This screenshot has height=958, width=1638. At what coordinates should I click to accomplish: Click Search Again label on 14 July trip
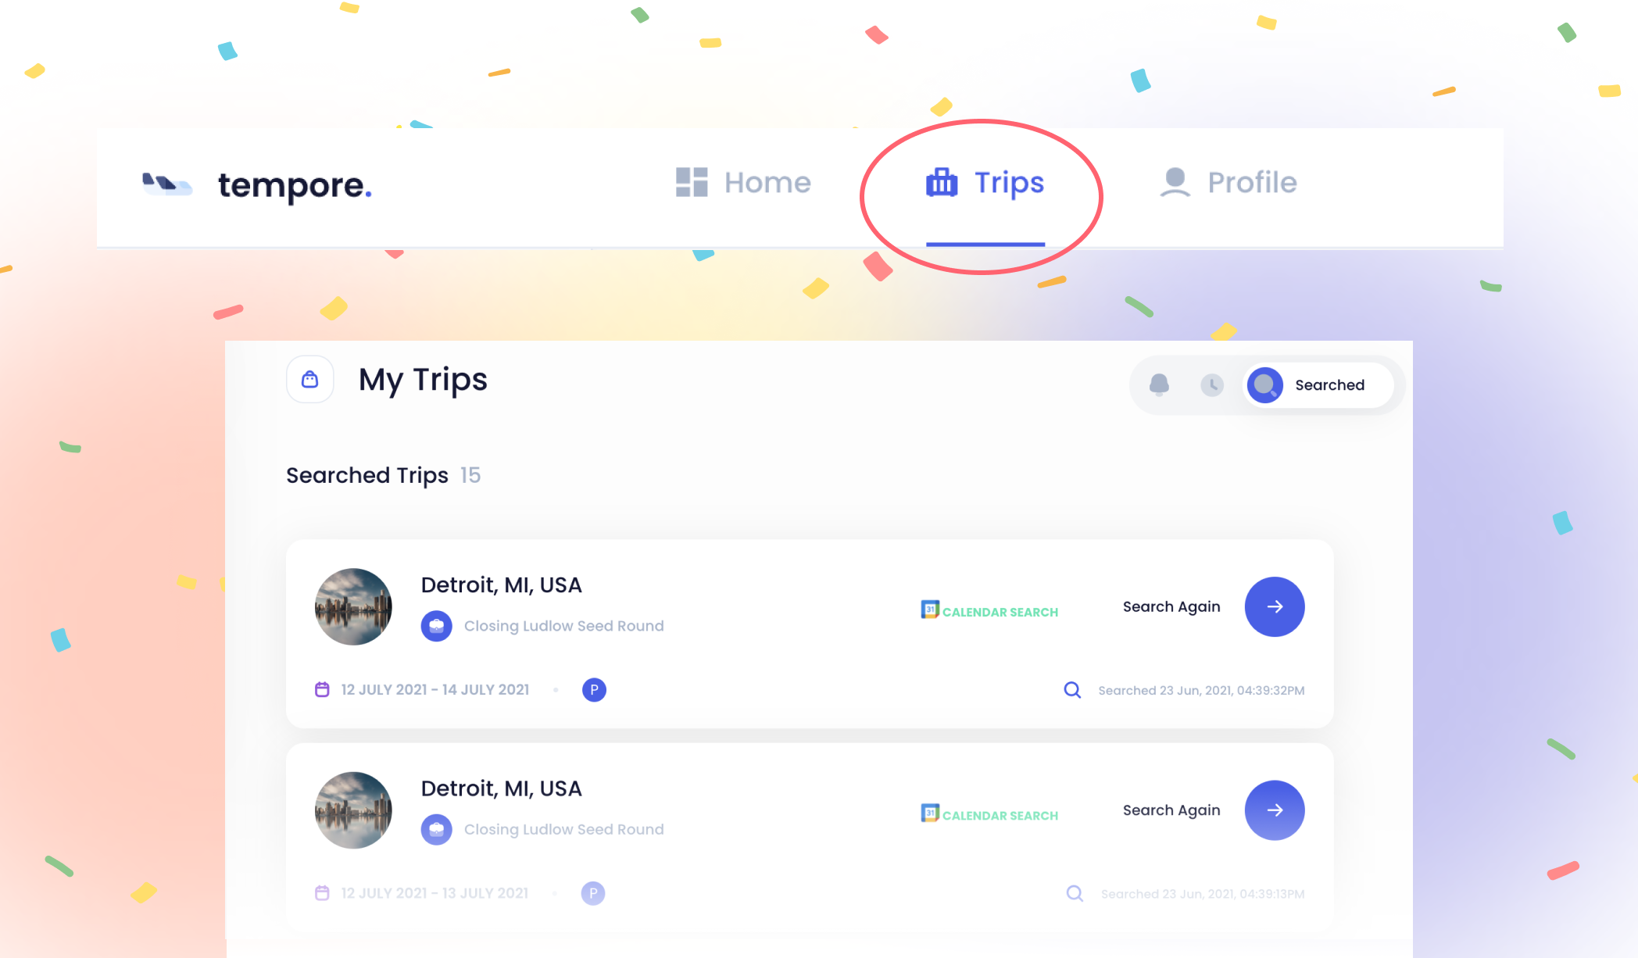pyautogui.click(x=1171, y=607)
